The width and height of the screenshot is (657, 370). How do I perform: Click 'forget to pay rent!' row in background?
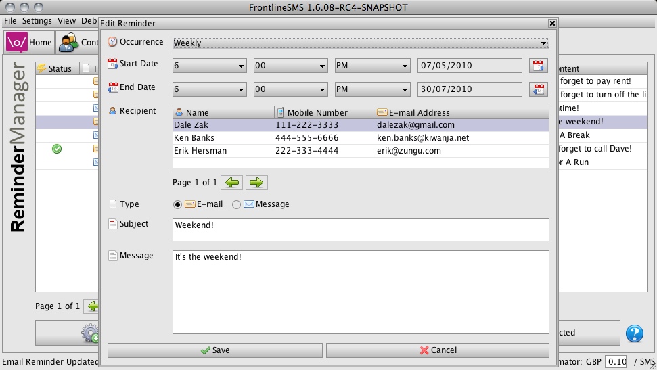[602, 81]
